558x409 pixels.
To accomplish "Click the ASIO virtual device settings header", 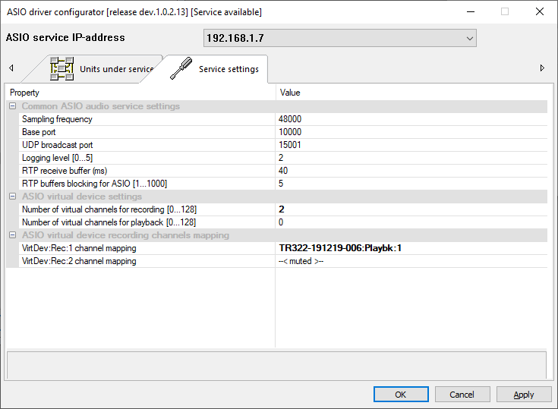I will click(x=82, y=197).
